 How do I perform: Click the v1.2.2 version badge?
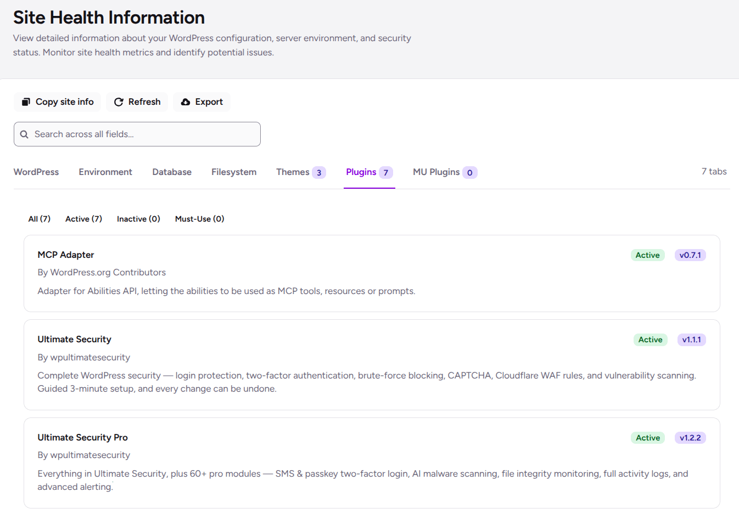pos(690,438)
